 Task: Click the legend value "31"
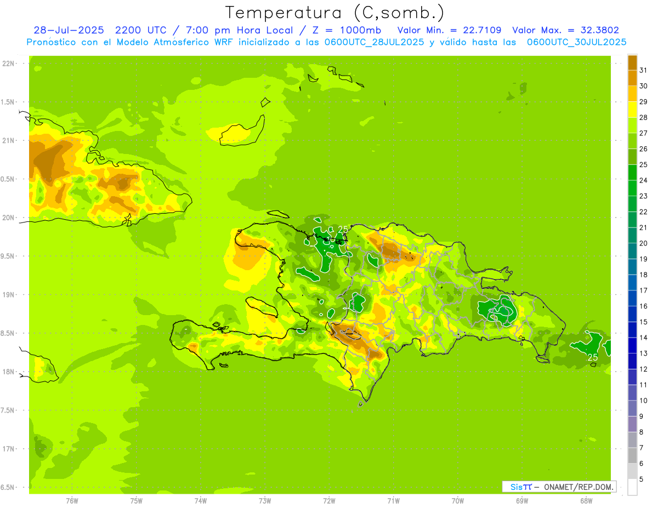643,70
